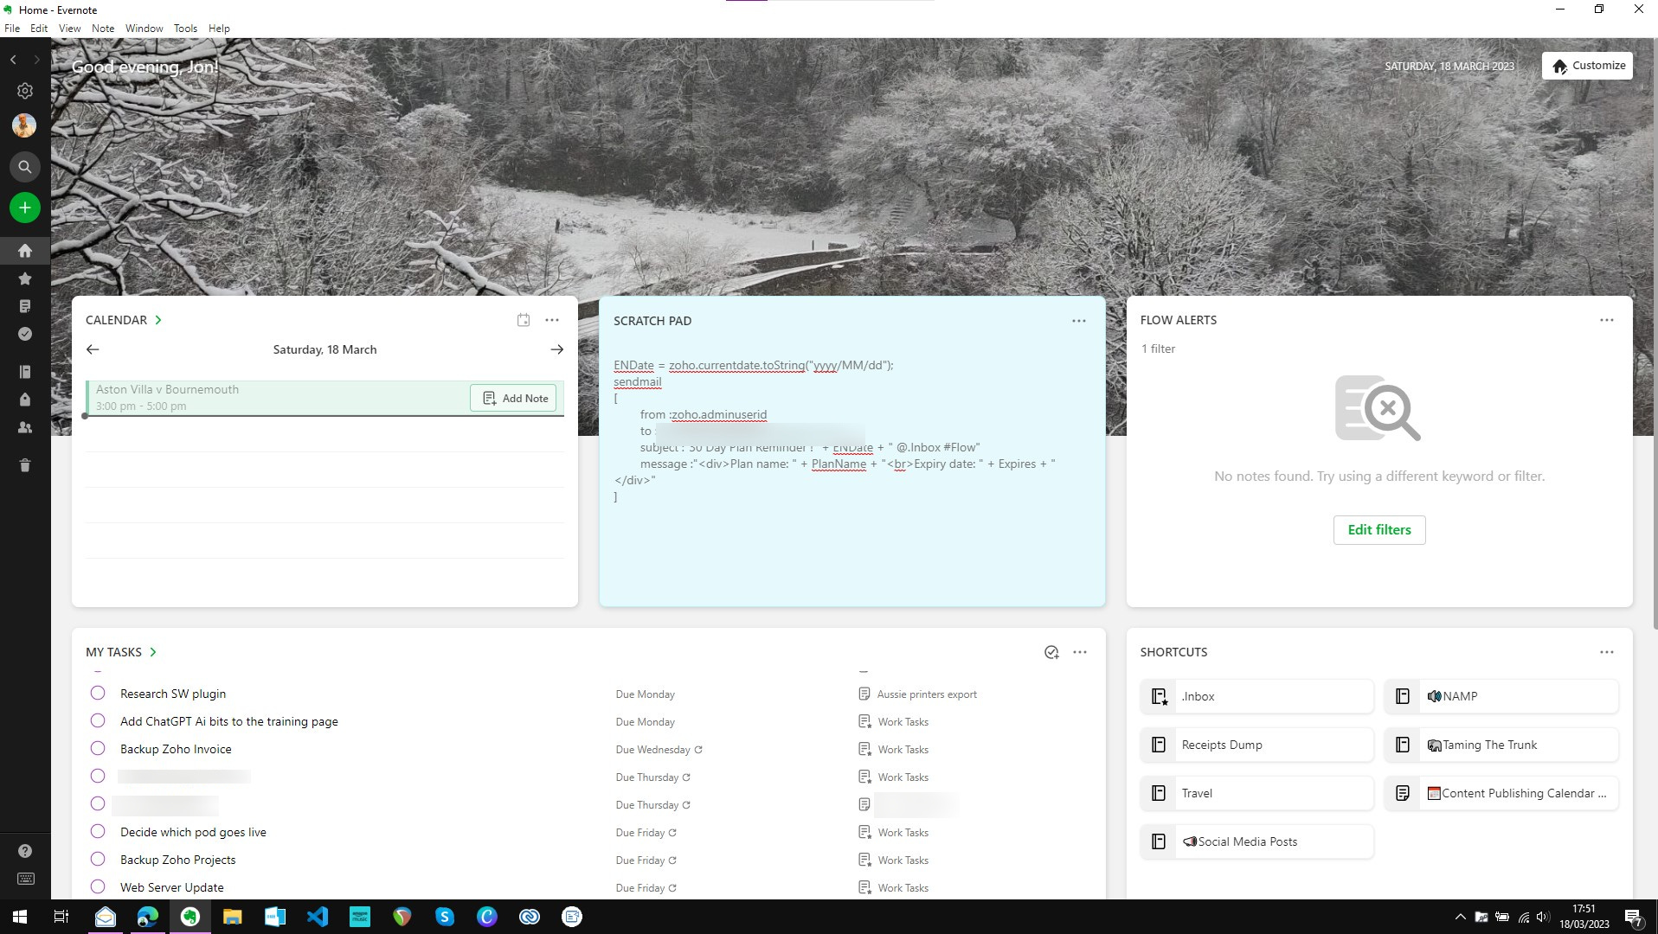Viewport: 1658px width, 934px height.
Task: Open Skype from taskbar
Action: coord(445,917)
